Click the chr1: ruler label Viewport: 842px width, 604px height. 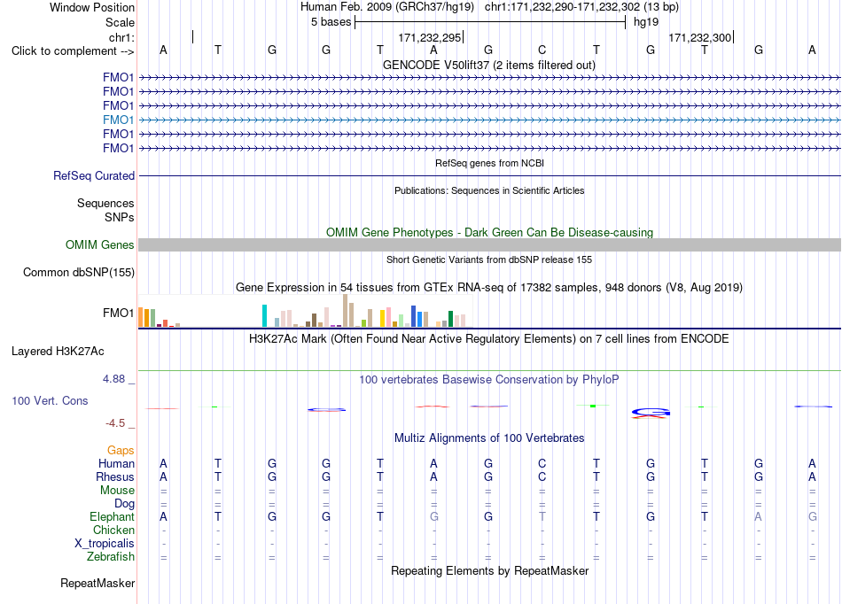(121, 37)
